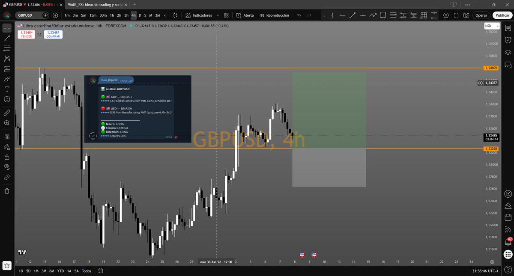Select the ruler measure tool
This screenshot has height=276, width=514.
7,113
